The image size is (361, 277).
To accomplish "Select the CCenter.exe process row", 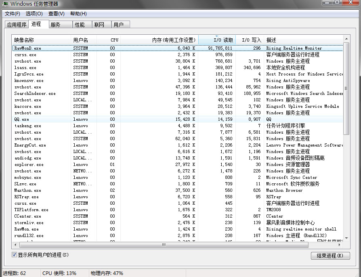I will (177, 216).
